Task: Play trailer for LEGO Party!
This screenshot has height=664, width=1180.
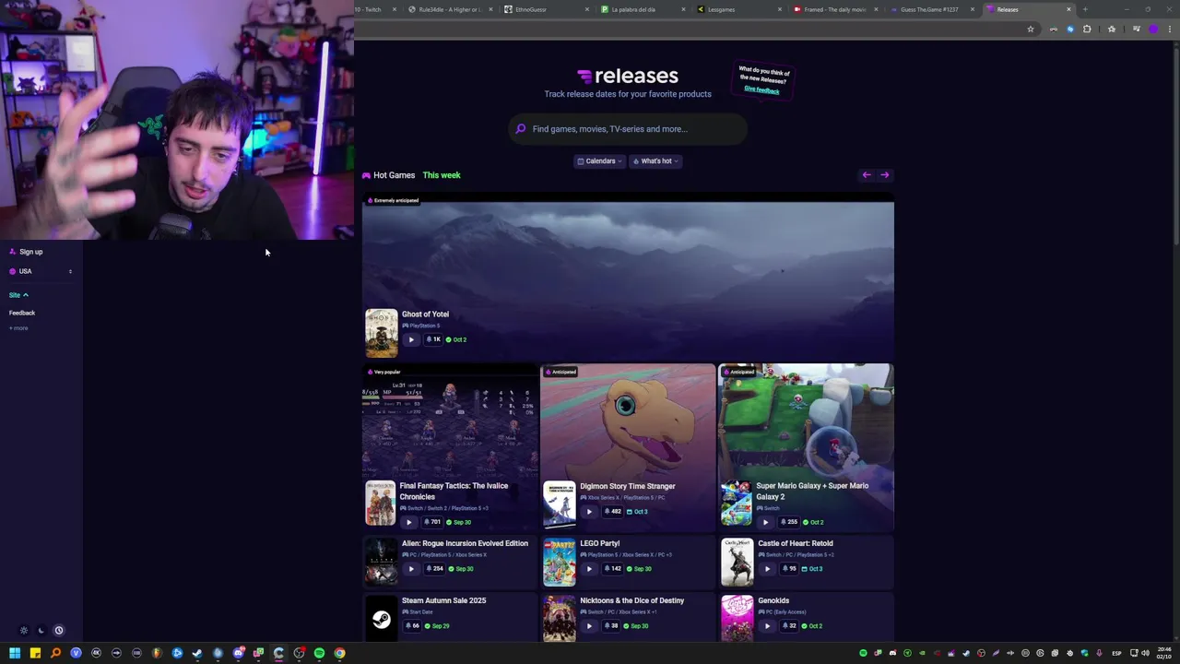Action: click(x=589, y=569)
